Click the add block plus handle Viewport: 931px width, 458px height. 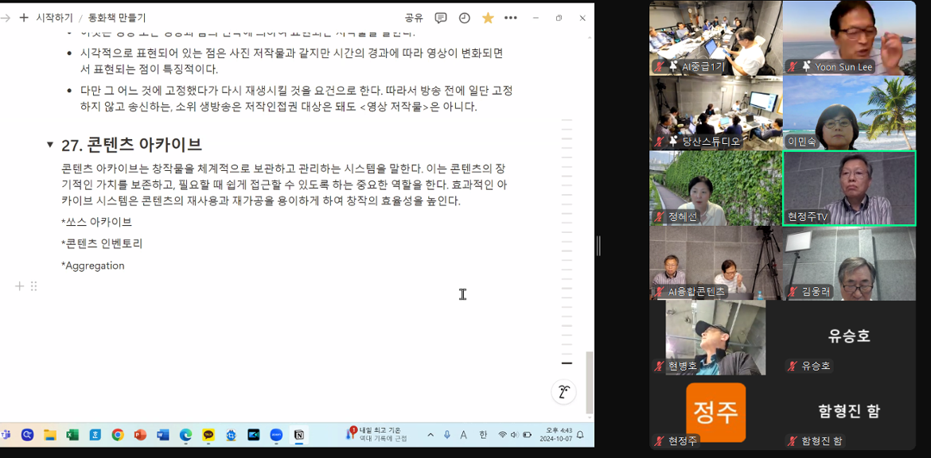click(x=19, y=286)
